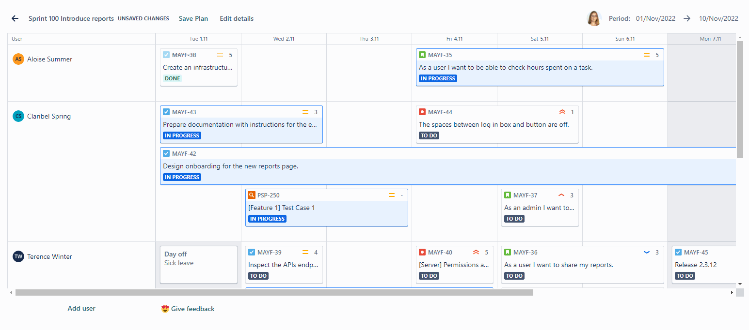The image size is (749, 330).
Task: Go back using the left arrow icon
Action: [15, 18]
